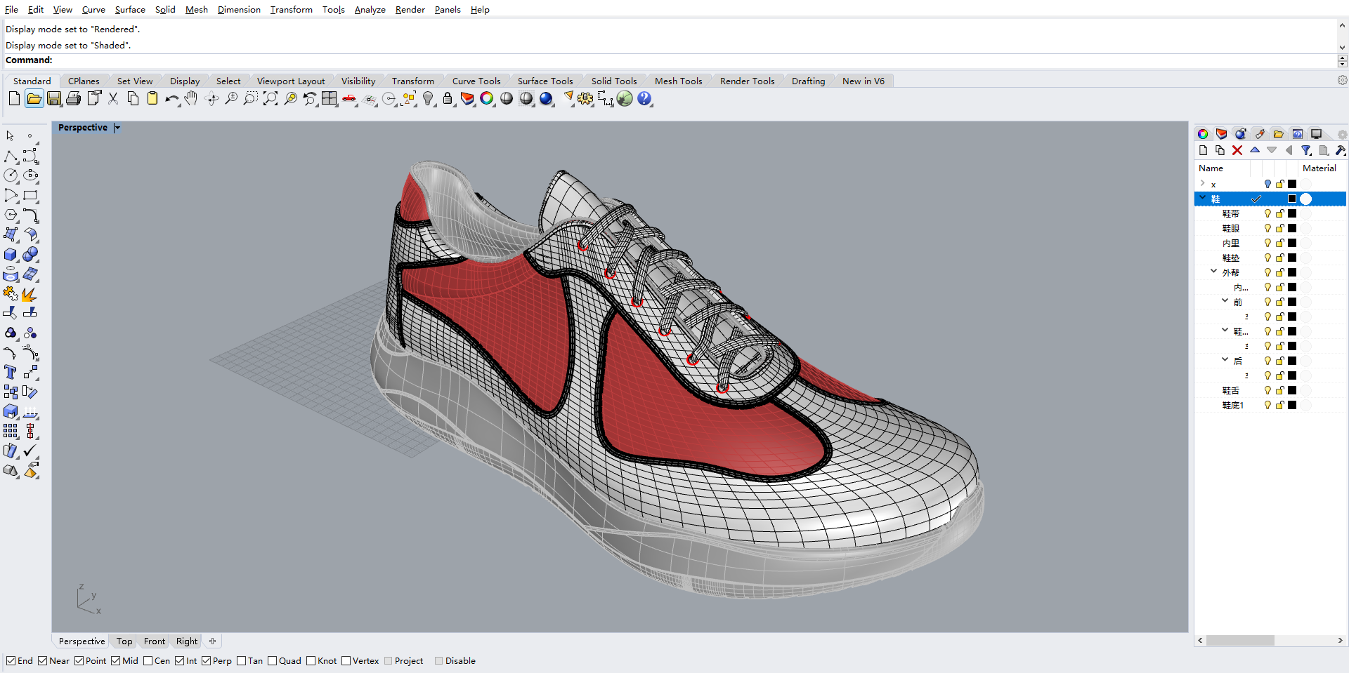Click the material swatch of the 鞋 layer
Screen dimensions: 1349x673
coord(1305,199)
